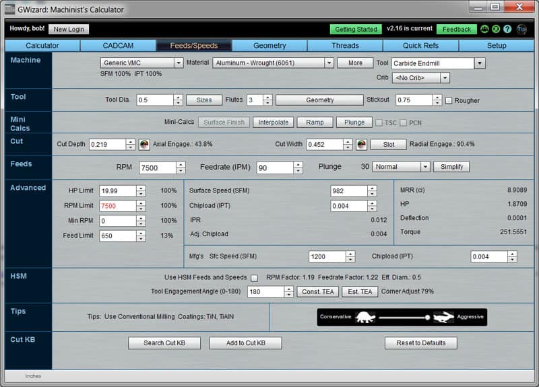The height and width of the screenshot is (387, 539).
Task: Open the Interpolate mini-calc
Action: [274, 122]
